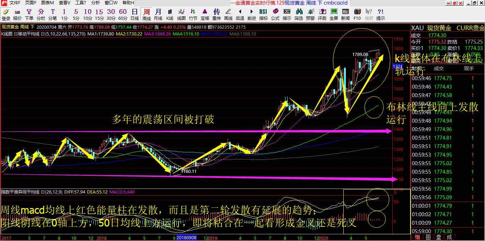Open the 窗口W menu
This screenshot has height=241, width=485.
111,3
